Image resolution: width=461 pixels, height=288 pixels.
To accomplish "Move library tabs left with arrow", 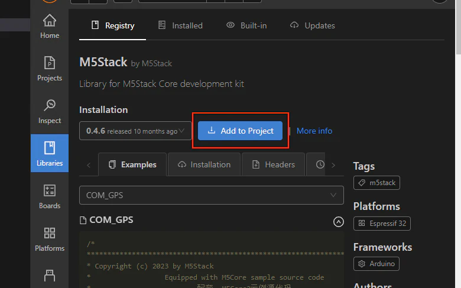I will (x=89, y=165).
